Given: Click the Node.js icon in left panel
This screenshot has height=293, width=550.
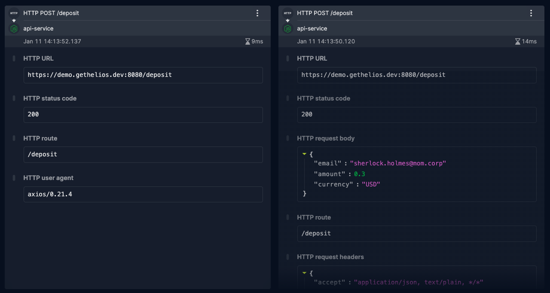Looking at the screenshot, I should pyautogui.click(x=14, y=29).
